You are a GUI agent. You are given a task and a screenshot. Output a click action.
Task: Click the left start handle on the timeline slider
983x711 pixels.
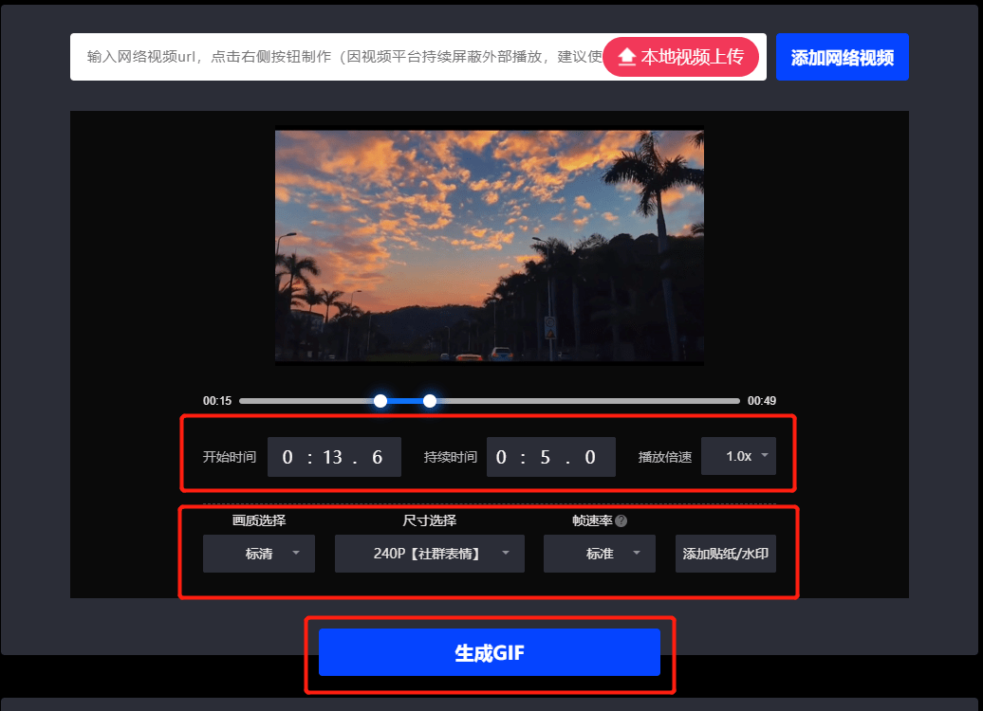[x=380, y=401]
